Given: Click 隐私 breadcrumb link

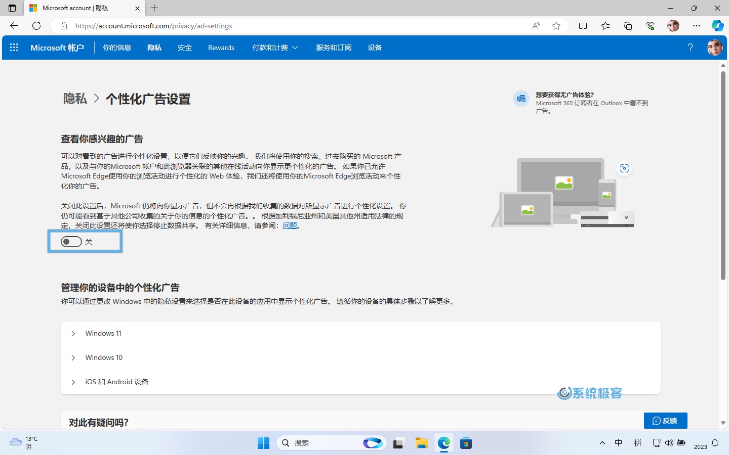Looking at the screenshot, I should tap(75, 99).
